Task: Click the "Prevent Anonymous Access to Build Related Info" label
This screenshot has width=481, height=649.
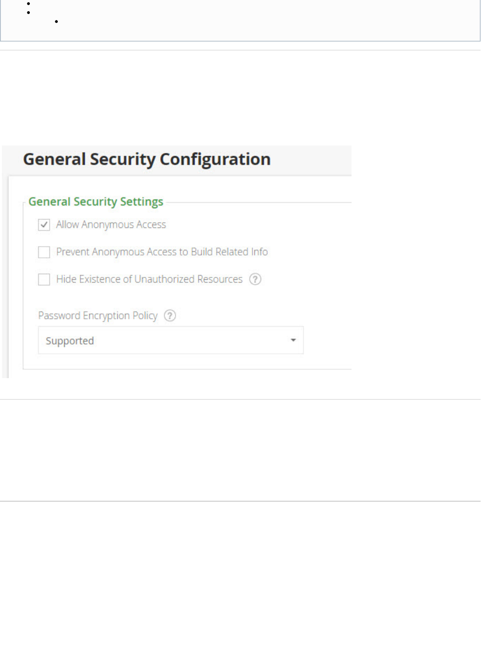Action: (x=162, y=252)
